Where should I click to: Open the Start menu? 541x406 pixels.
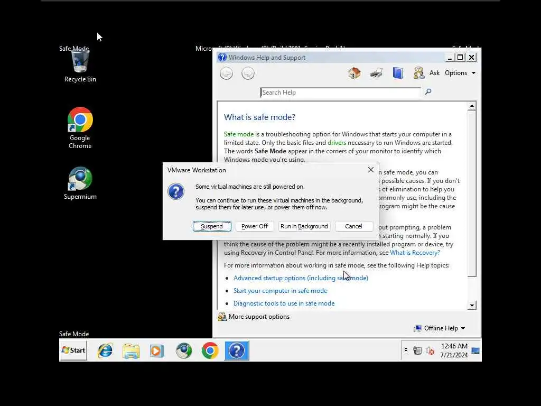(73, 350)
